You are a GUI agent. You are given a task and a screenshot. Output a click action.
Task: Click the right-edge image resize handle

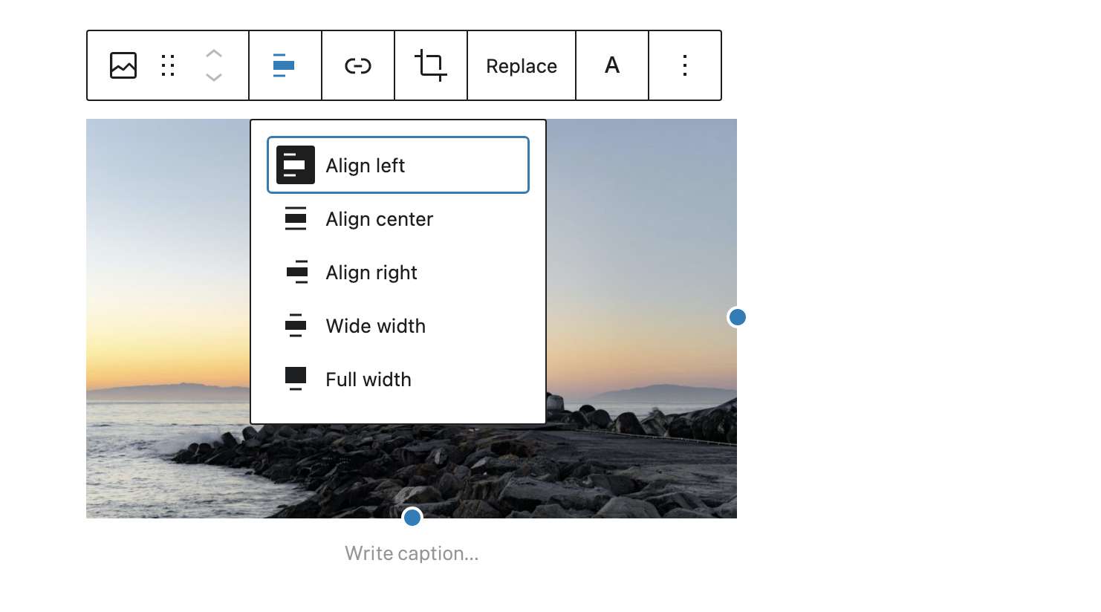(737, 317)
